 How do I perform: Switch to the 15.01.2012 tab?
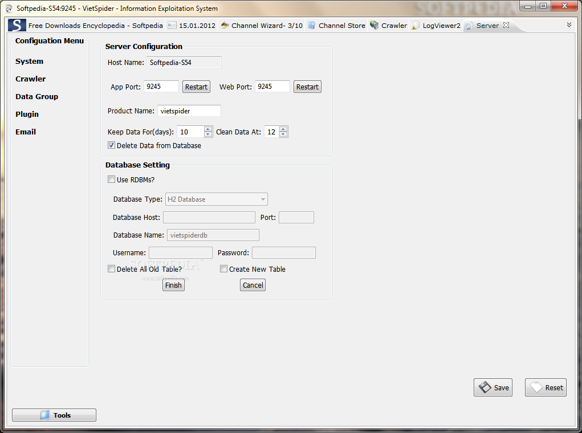click(197, 26)
